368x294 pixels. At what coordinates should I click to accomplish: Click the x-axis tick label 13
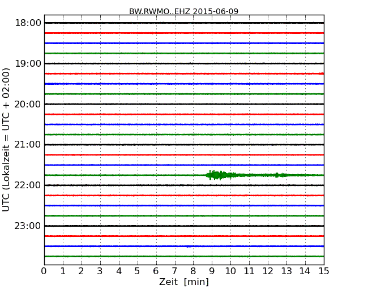tap(286, 271)
